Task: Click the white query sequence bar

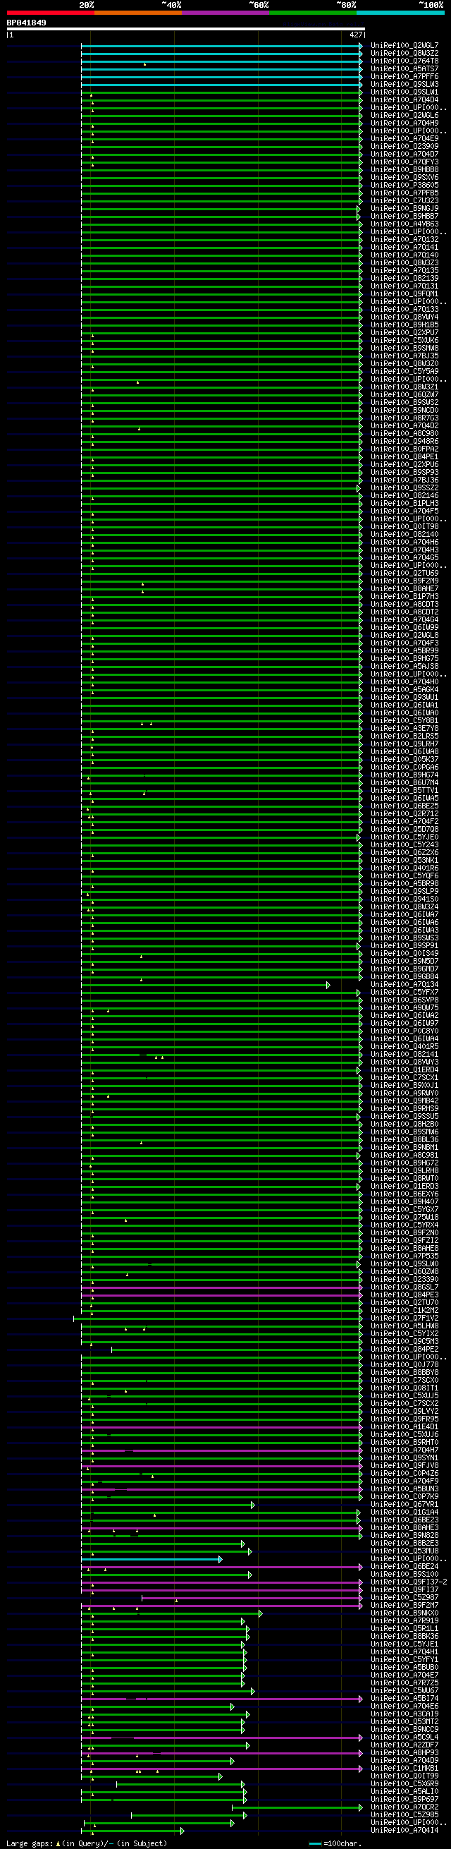Action: pos(186,29)
